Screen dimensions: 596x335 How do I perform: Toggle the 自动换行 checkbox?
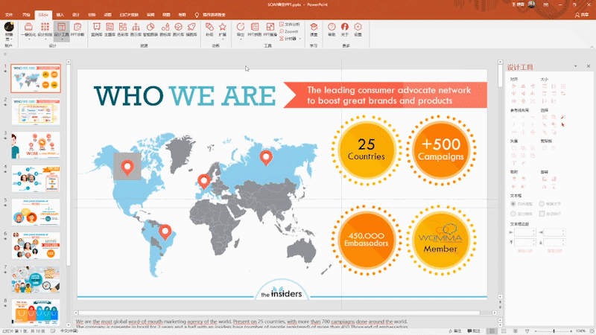pyautogui.click(x=542, y=214)
